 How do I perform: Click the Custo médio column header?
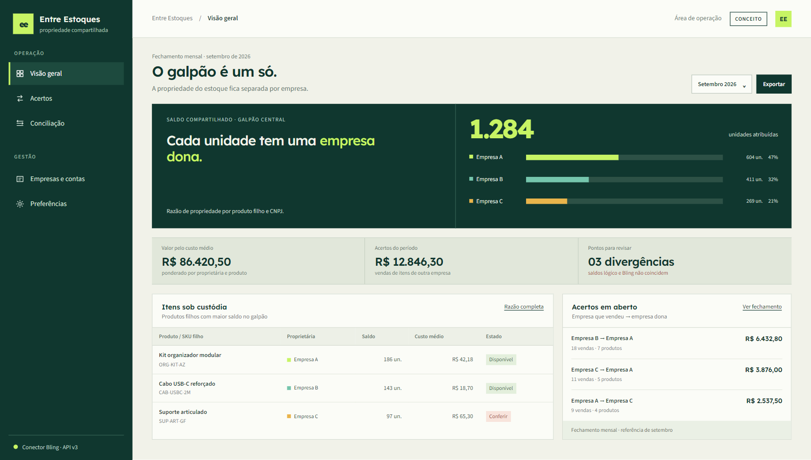(429, 337)
